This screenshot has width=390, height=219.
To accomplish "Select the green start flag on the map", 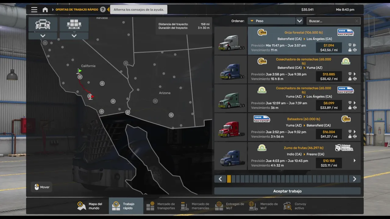I will point(80,71).
